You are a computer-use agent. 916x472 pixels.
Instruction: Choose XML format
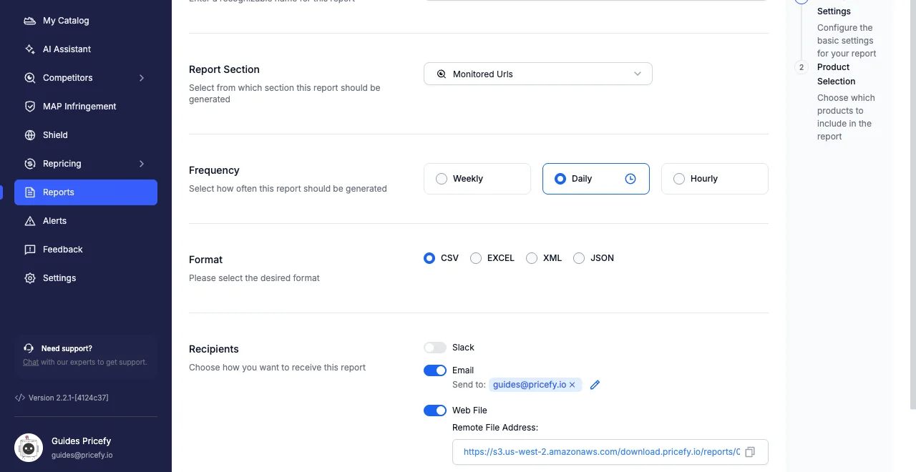532,258
